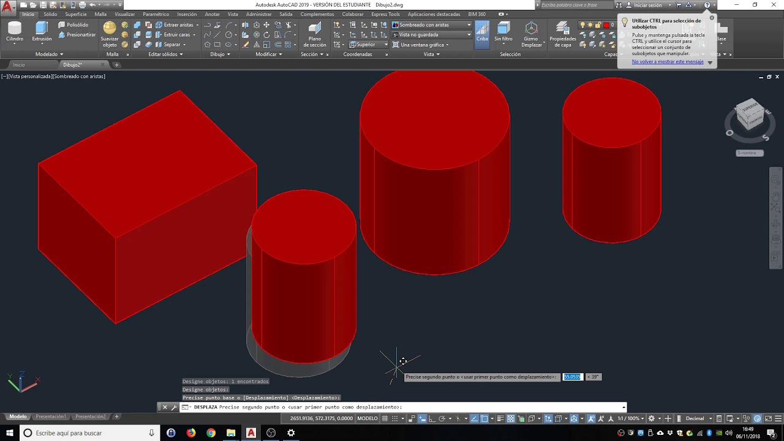Click the AutoCAD application menu logo
This screenshot has height=441, width=784.
(x=9, y=9)
